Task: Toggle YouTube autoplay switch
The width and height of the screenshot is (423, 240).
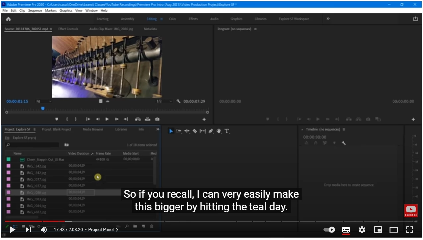Action: click(x=329, y=230)
